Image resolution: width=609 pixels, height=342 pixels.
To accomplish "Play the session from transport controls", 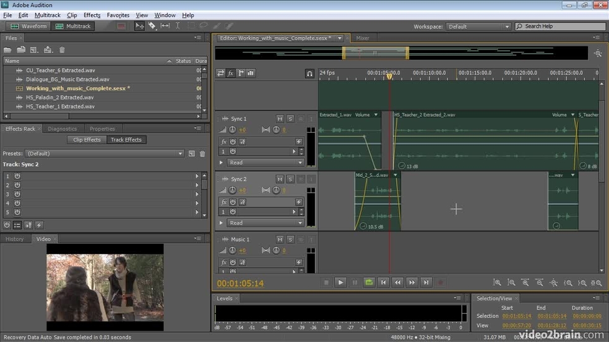I will pyautogui.click(x=340, y=282).
